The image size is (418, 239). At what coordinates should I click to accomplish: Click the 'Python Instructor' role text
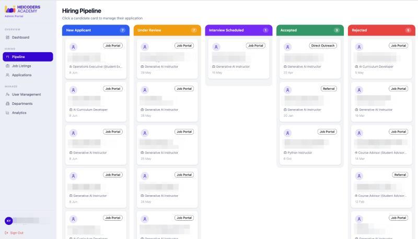[x=299, y=153]
